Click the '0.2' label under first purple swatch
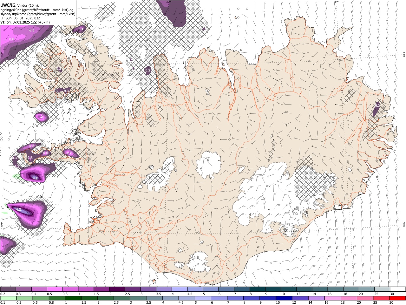 coord(3,294)
